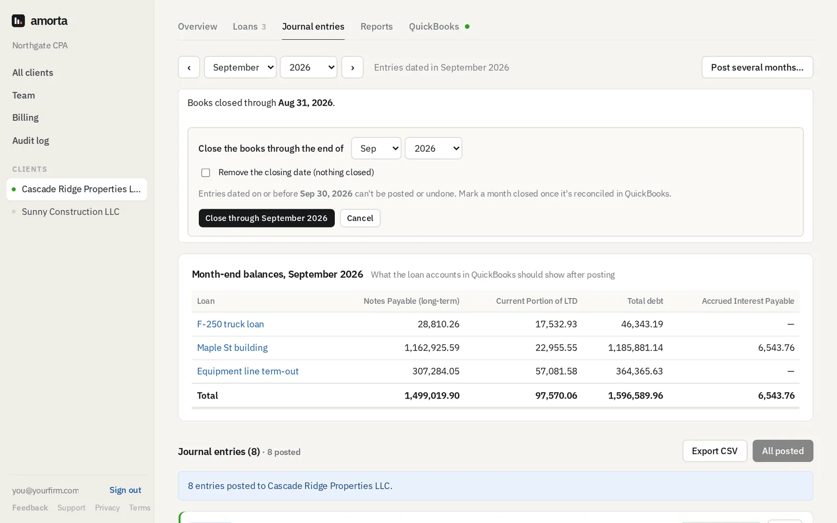
Task: Export journal entries as CSV
Action: point(715,451)
